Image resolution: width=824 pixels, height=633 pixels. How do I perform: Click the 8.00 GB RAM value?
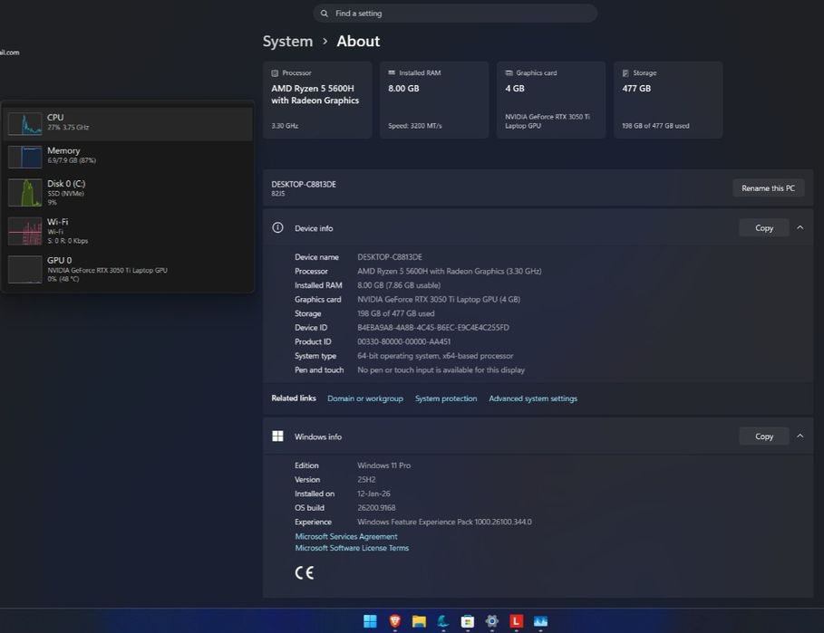pyautogui.click(x=403, y=88)
